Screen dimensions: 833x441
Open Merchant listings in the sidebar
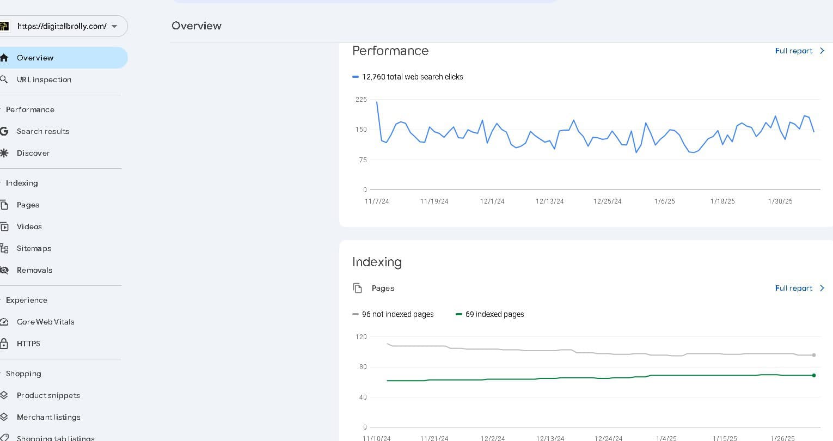(48, 417)
